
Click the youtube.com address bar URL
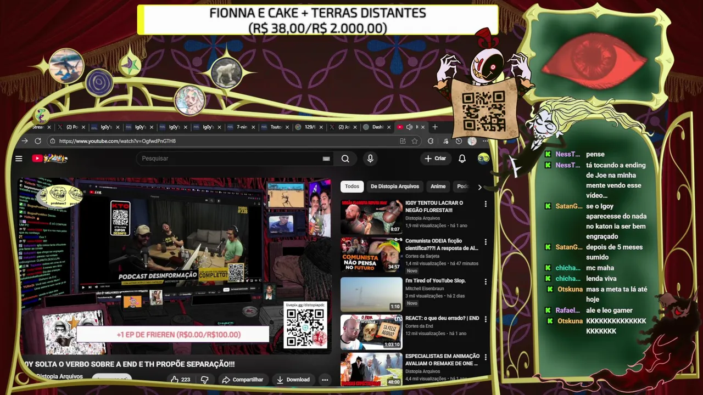(118, 141)
